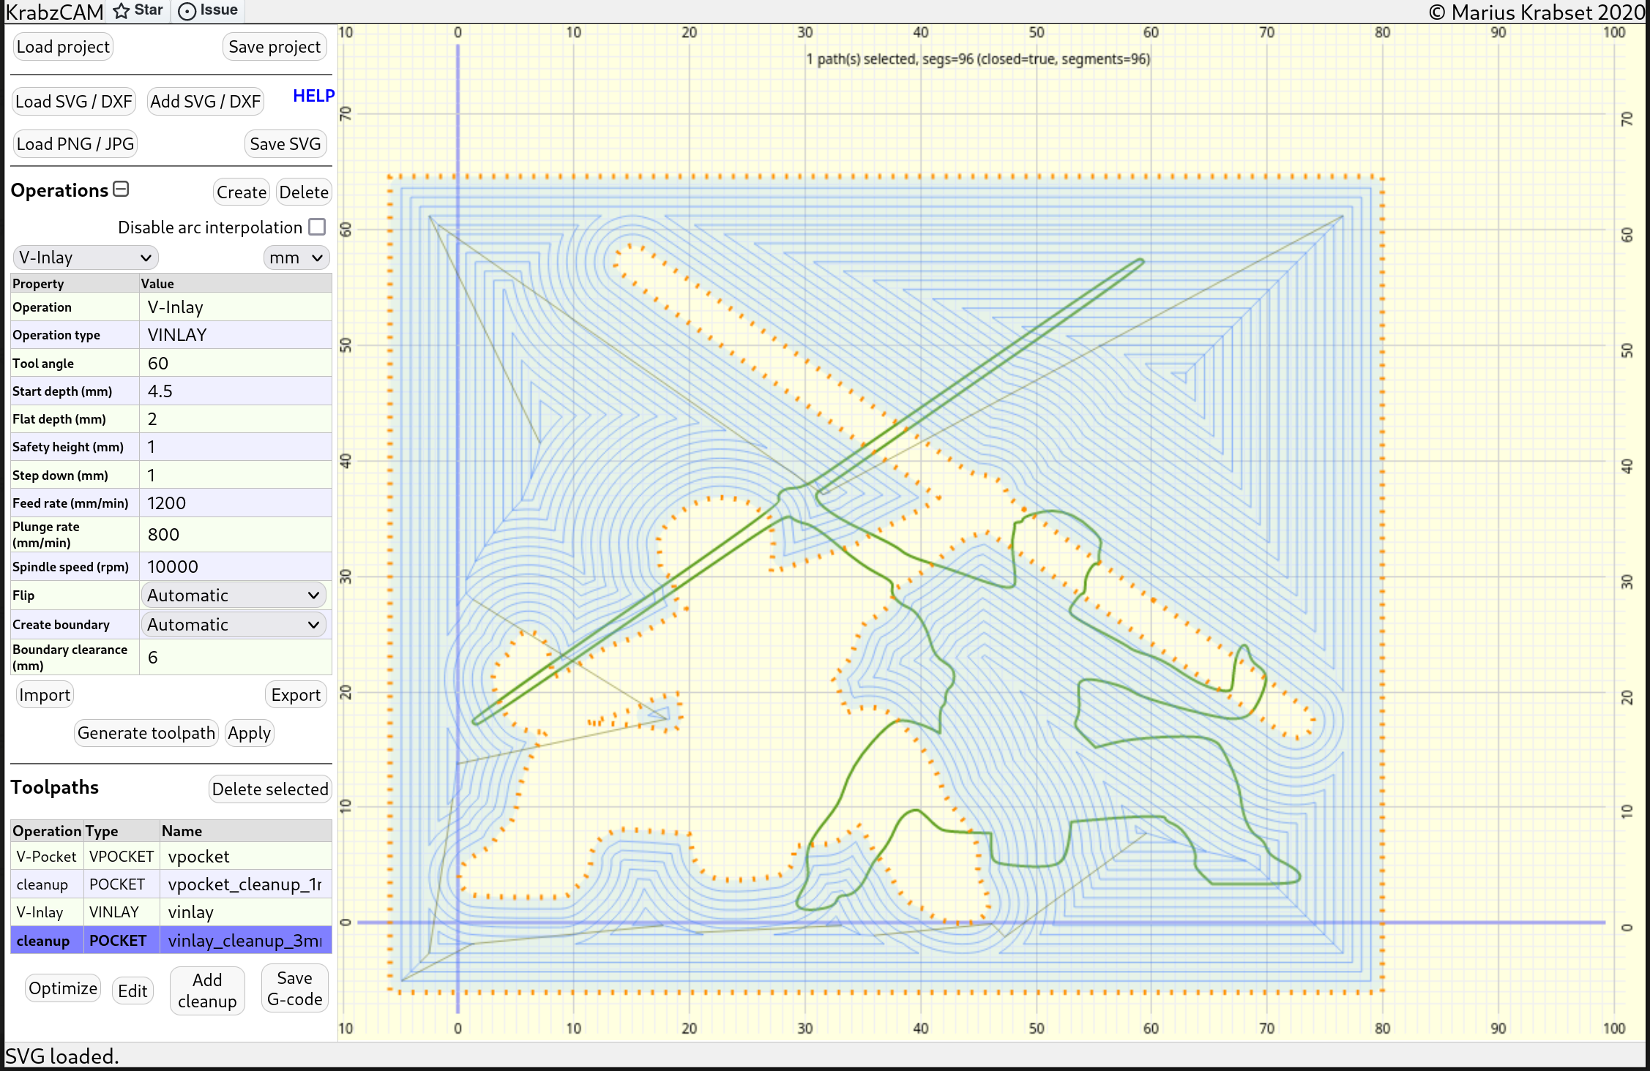
Task: Open the mm units dropdown
Action: tap(296, 258)
